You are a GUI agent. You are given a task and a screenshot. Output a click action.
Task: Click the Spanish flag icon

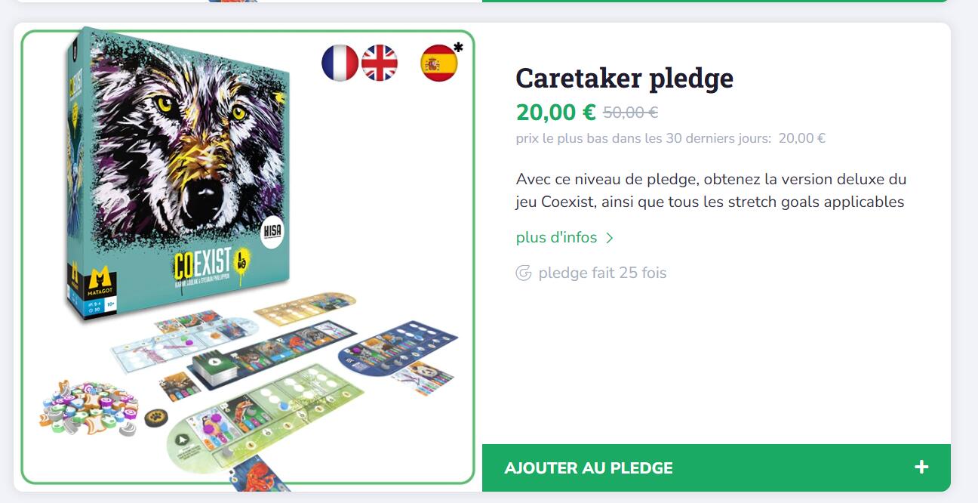point(439,63)
